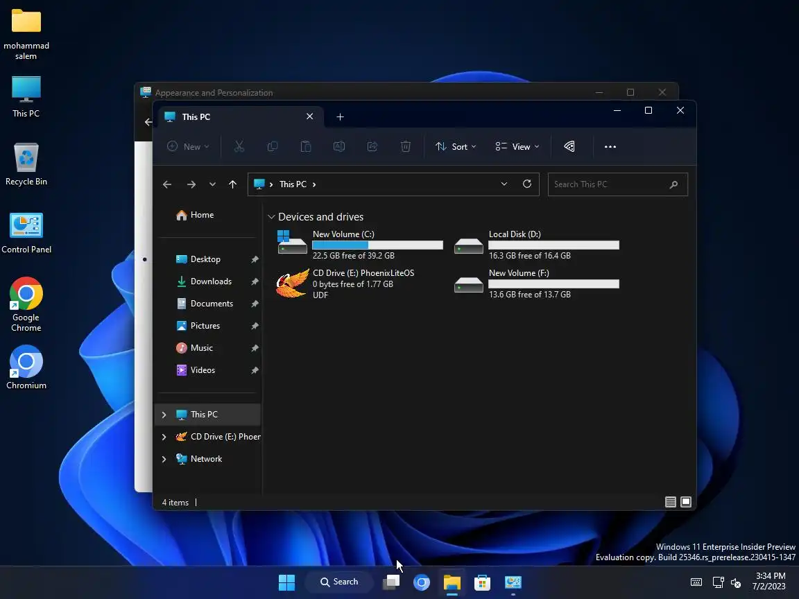Viewport: 799px width, 599px height.
Task: Switch to details view in status bar
Action: coord(671,502)
